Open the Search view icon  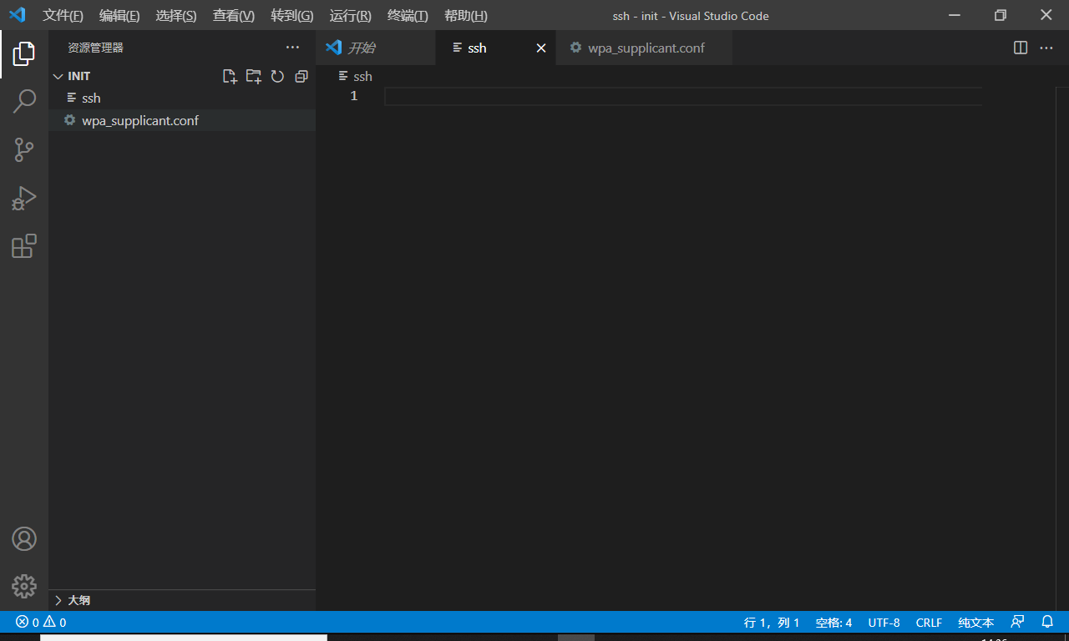[x=24, y=102]
